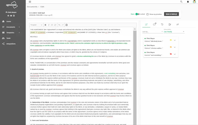This screenshot has width=198, height=125.
Task: Open the Paragraph style dropdown
Action: pyautogui.click(x=36, y=25)
